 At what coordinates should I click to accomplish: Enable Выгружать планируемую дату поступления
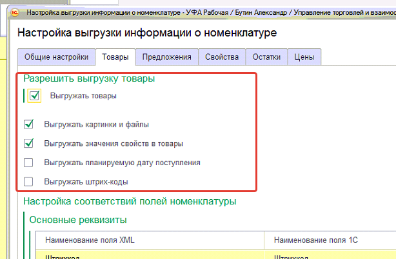(28, 163)
